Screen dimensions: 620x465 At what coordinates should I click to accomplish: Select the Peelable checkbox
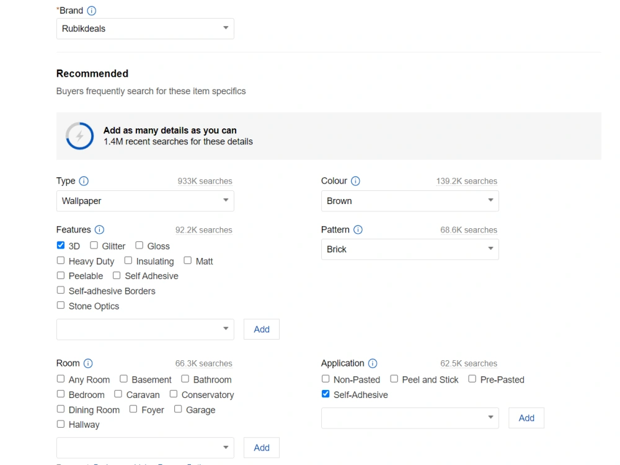(61, 275)
